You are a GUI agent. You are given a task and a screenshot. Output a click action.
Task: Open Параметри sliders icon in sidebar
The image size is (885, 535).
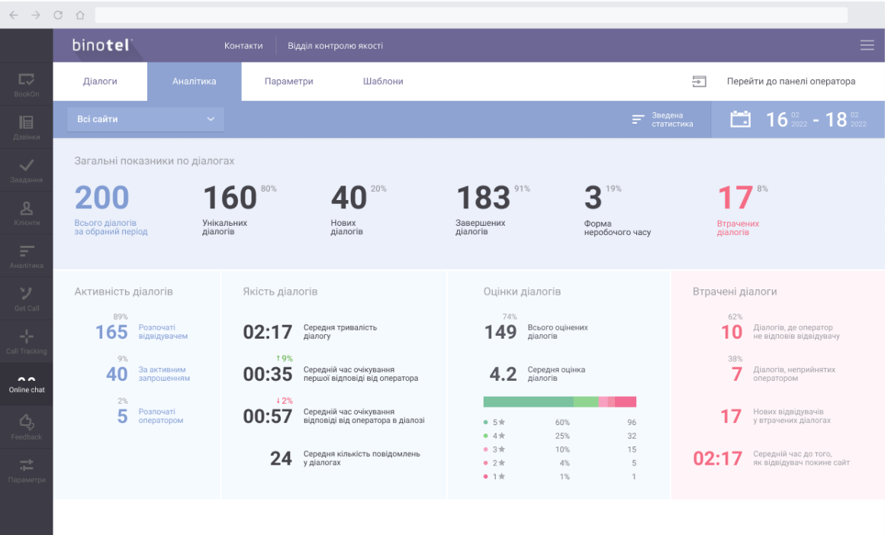[26, 465]
